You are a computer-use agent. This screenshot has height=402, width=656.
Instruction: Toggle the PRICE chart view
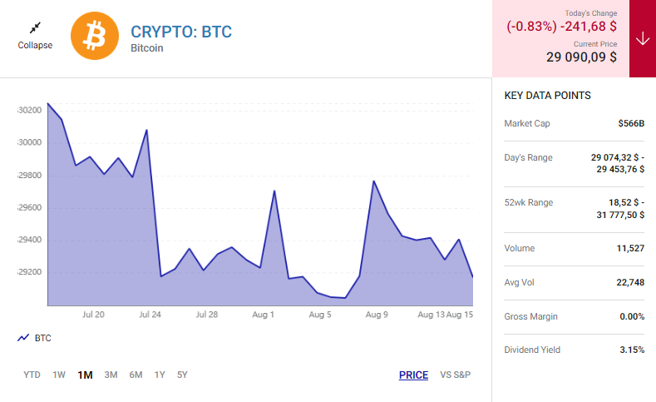click(413, 375)
